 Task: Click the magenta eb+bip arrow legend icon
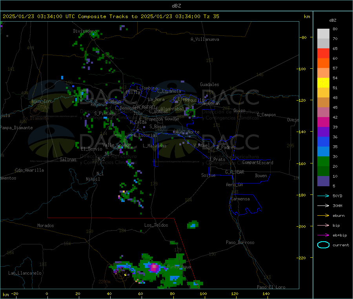tap(323, 235)
